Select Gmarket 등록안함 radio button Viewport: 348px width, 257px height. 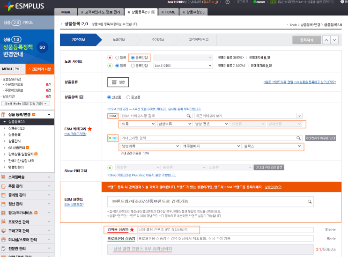pos(133,66)
